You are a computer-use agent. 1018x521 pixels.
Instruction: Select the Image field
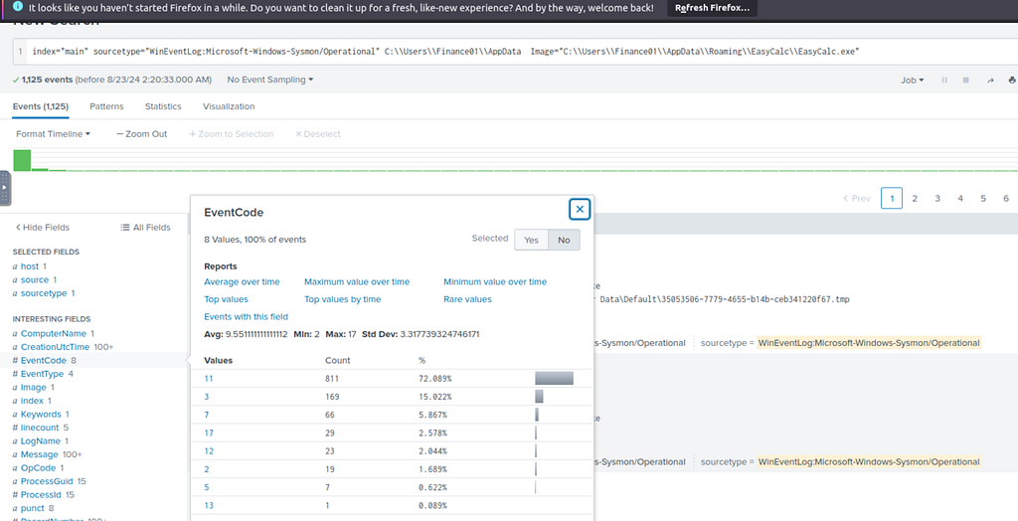coord(33,387)
